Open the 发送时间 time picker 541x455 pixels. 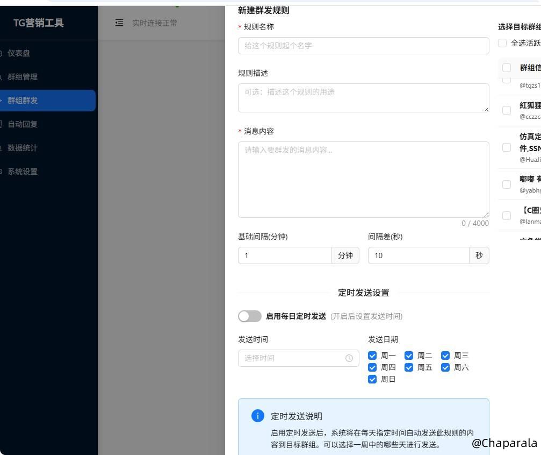(x=293, y=358)
